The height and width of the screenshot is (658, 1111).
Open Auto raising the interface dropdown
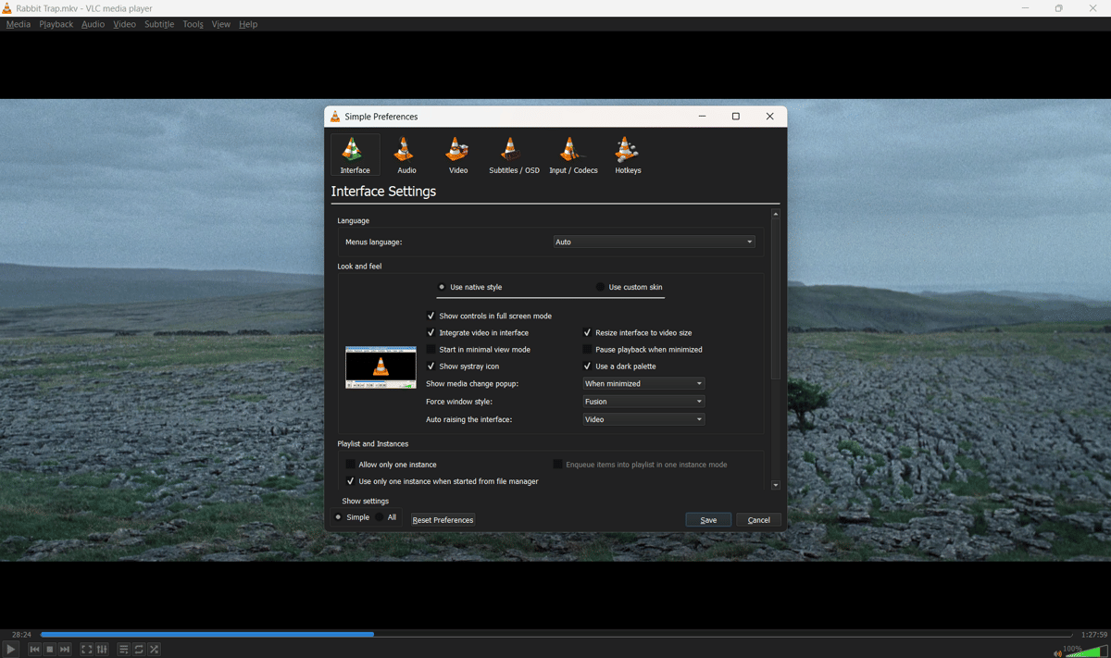tap(643, 419)
